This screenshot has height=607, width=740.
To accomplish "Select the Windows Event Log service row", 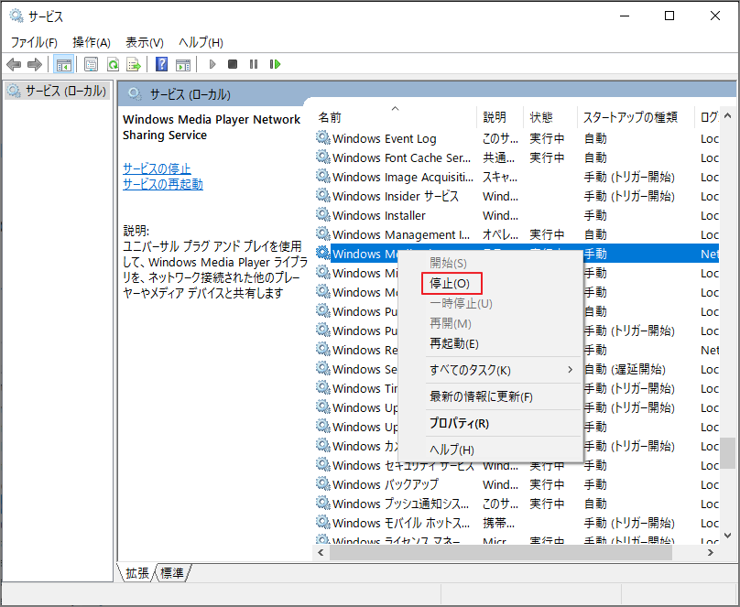I will (x=517, y=138).
